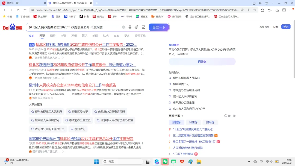Screen dimensions: 295x166
Task: Open the Windows Start menu
Action: click(x=96, y=162)
